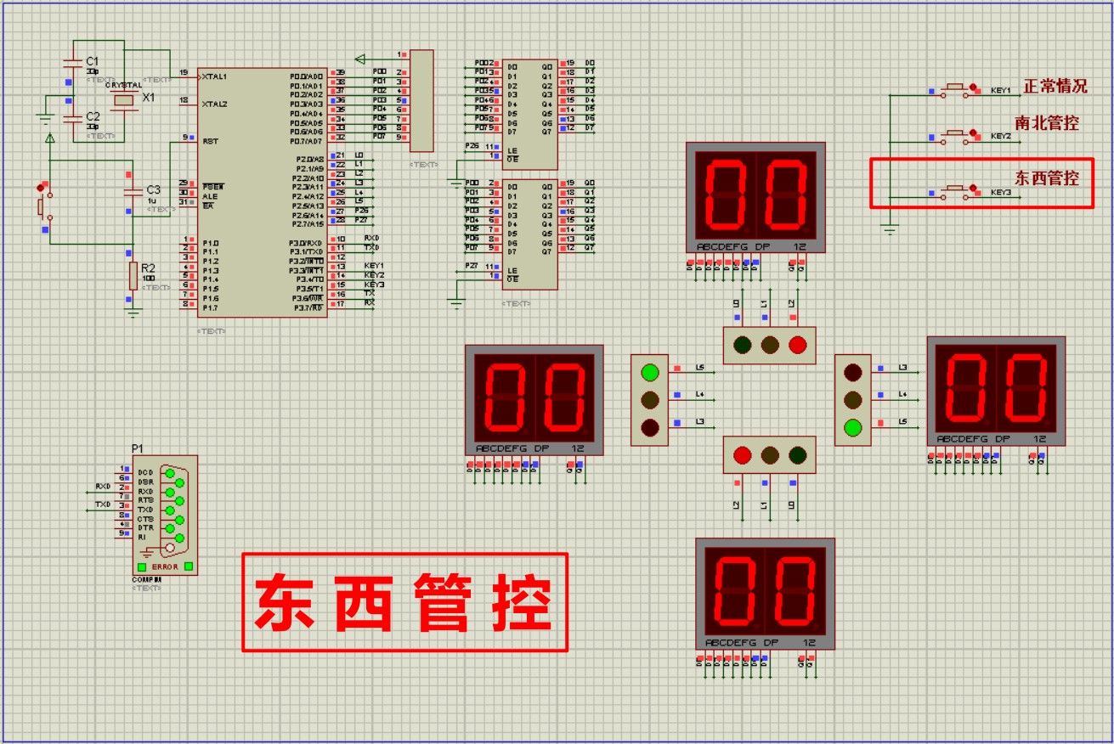Select the bottom seven-segment display
This screenshot has height=744, width=1114.
point(765,593)
